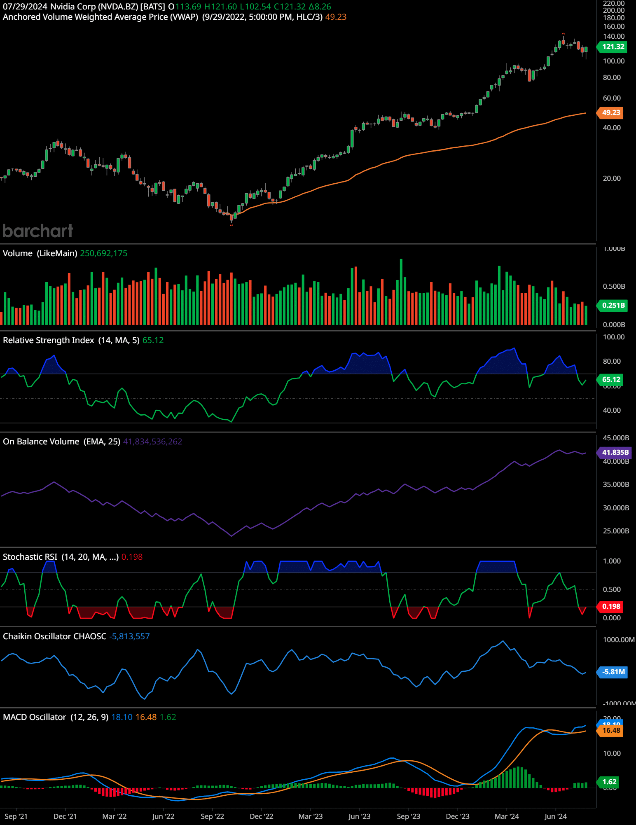This screenshot has width=636, height=825.
Task: Click the 25.000B OBV axis label
Action: point(616,531)
